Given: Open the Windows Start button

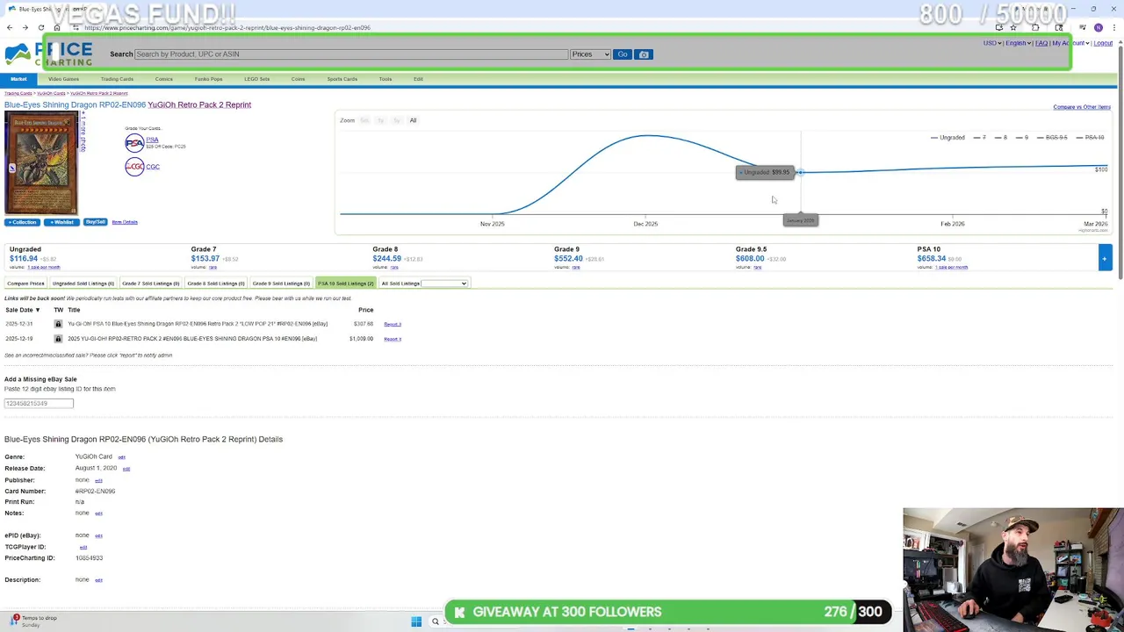Looking at the screenshot, I should click(416, 621).
